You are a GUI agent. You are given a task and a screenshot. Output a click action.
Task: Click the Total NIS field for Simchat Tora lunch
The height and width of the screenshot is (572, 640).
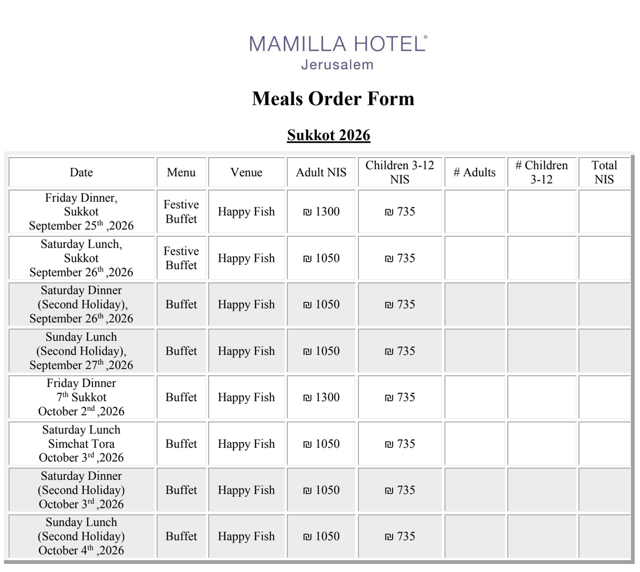[x=604, y=444]
